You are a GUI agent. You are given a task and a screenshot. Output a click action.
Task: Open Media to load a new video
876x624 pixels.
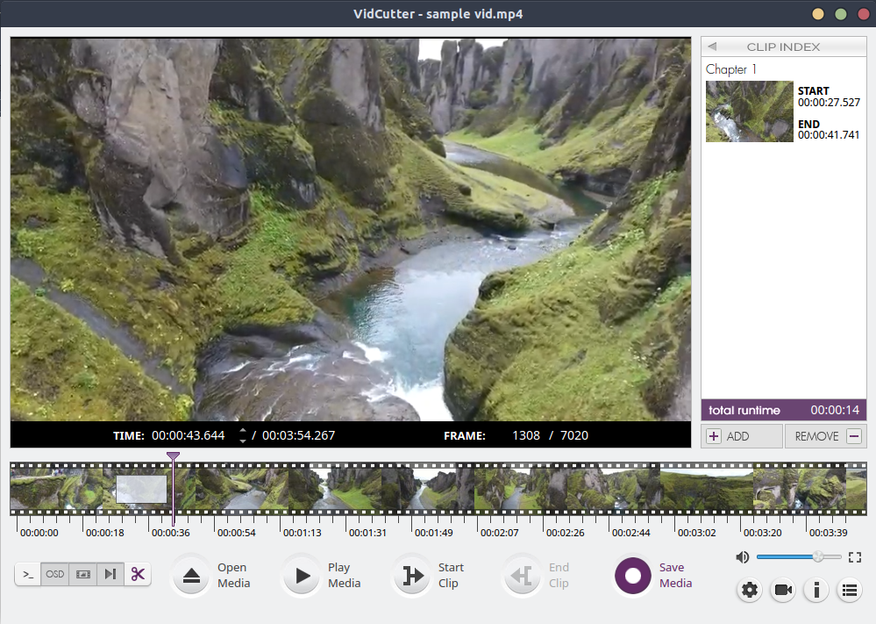pos(191,576)
